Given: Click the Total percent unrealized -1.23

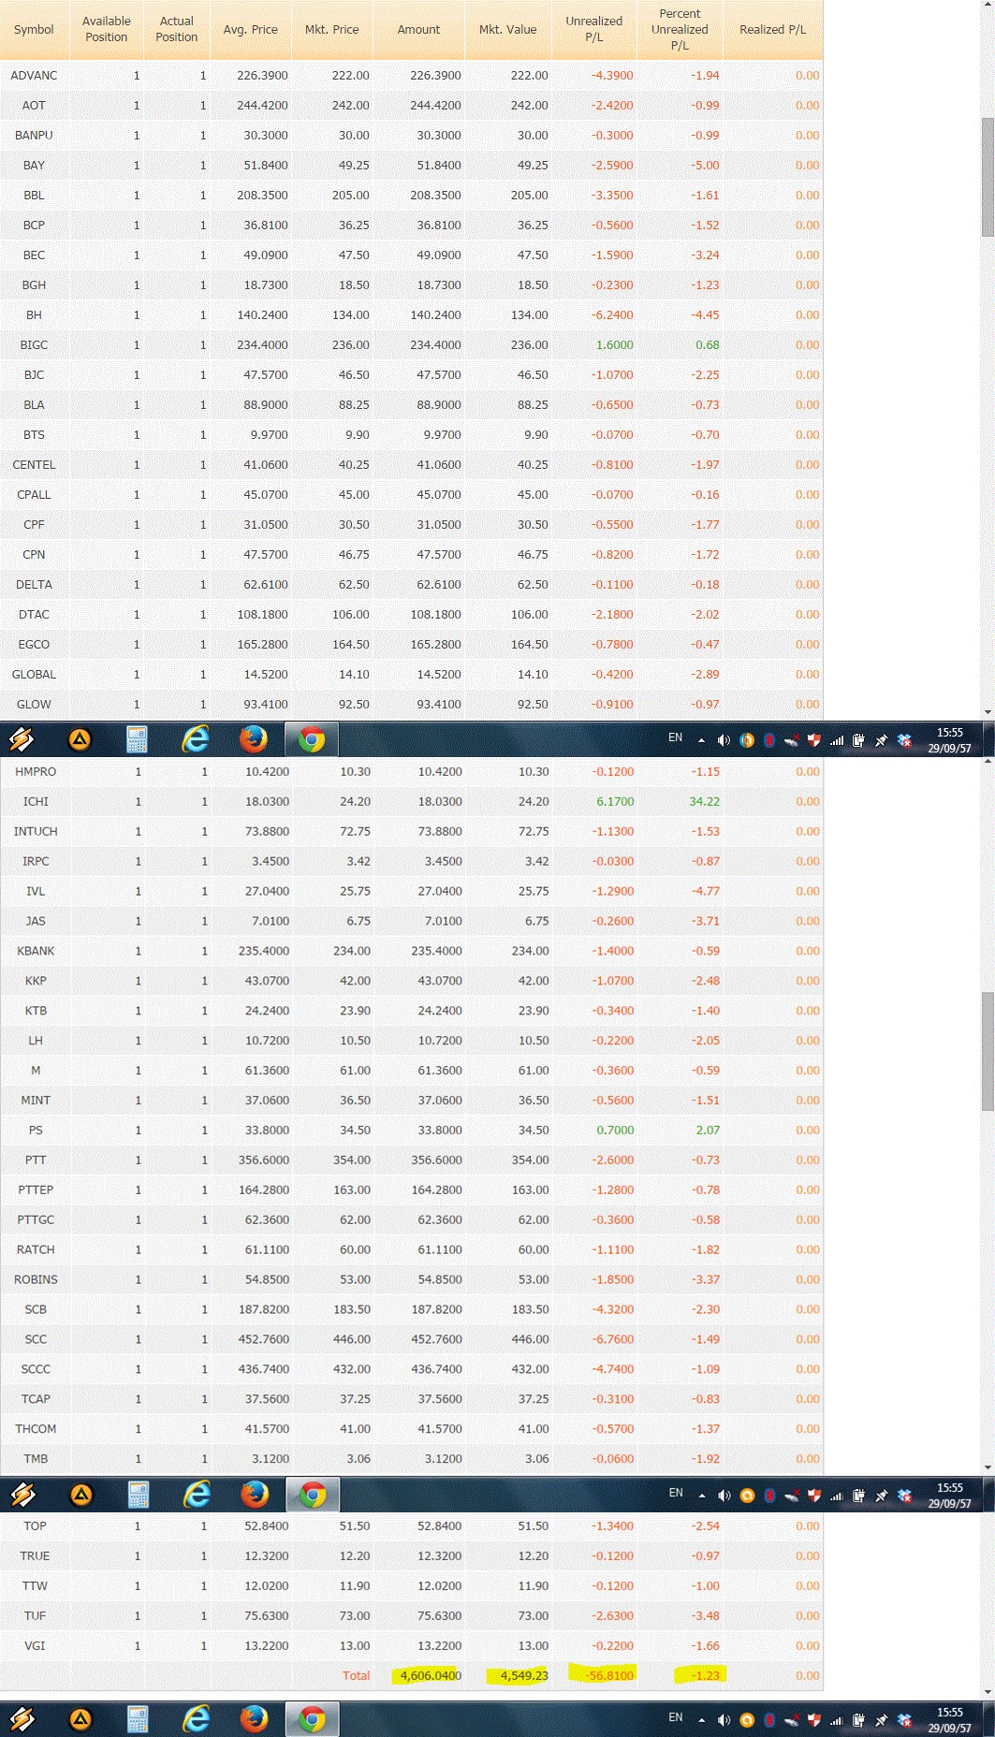Looking at the screenshot, I should click(x=706, y=1675).
